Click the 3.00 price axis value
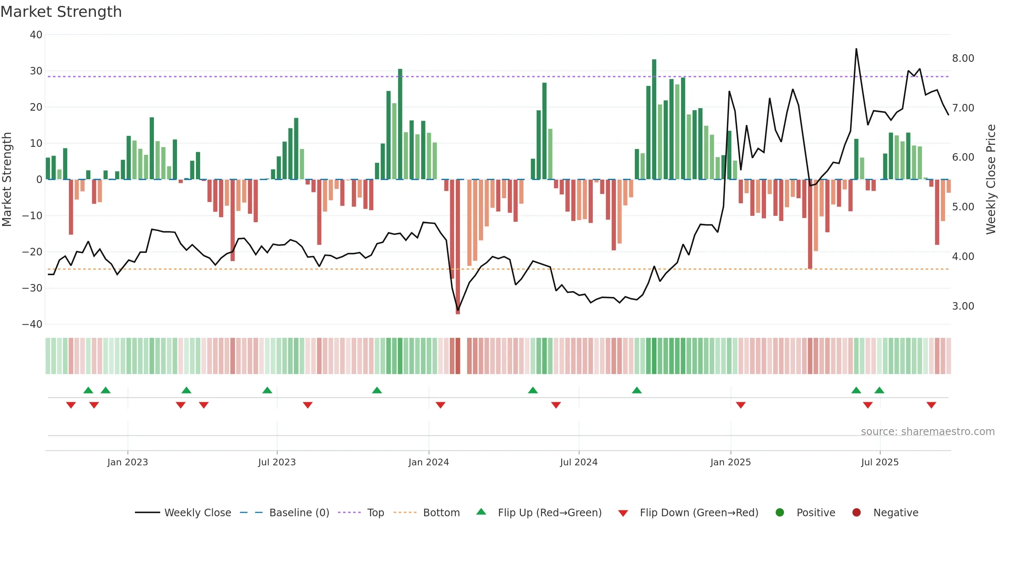Image resolution: width=1009 pixels, height=568 pixels. [x=963, y=306]
